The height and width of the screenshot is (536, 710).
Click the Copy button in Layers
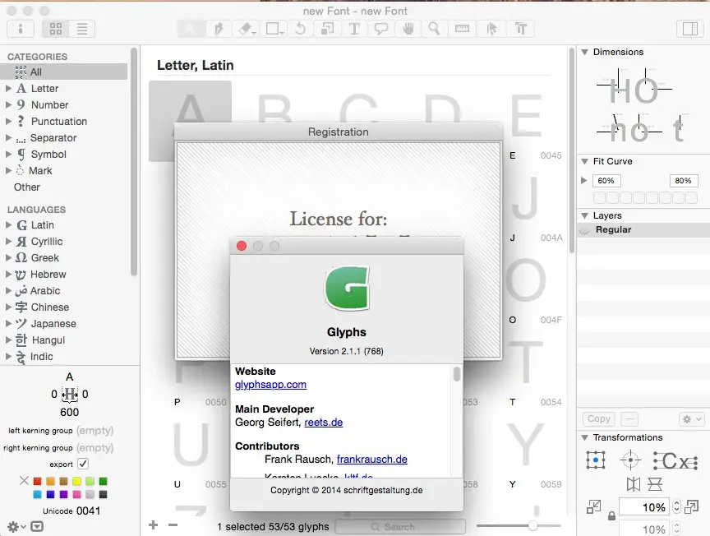598,419
